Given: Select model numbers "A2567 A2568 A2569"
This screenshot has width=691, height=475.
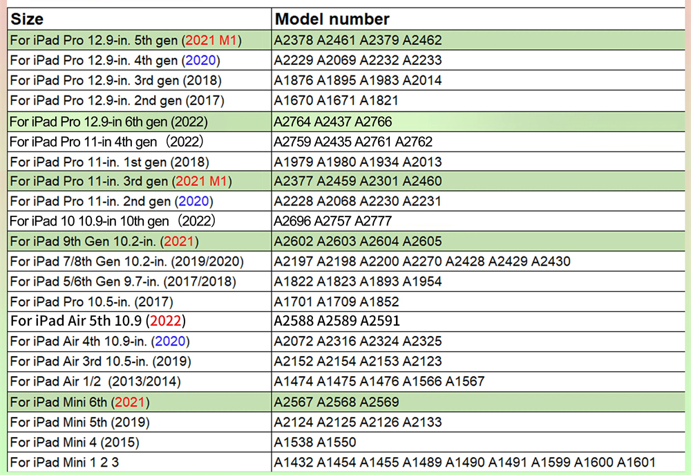Looking at the screenshot, I should [337, 402].
